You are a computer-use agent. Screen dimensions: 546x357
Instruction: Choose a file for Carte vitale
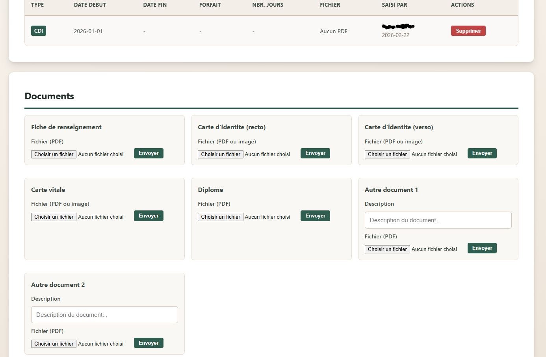pos(54,217)
